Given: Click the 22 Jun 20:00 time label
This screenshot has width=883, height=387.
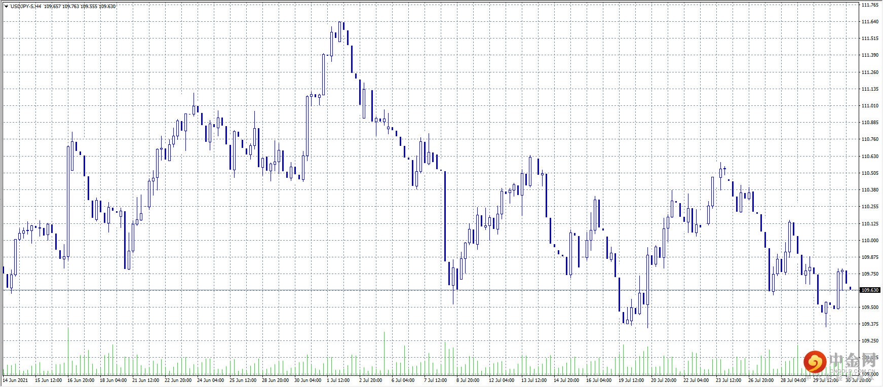Looking at the screenshot, I should pos(178,380).
